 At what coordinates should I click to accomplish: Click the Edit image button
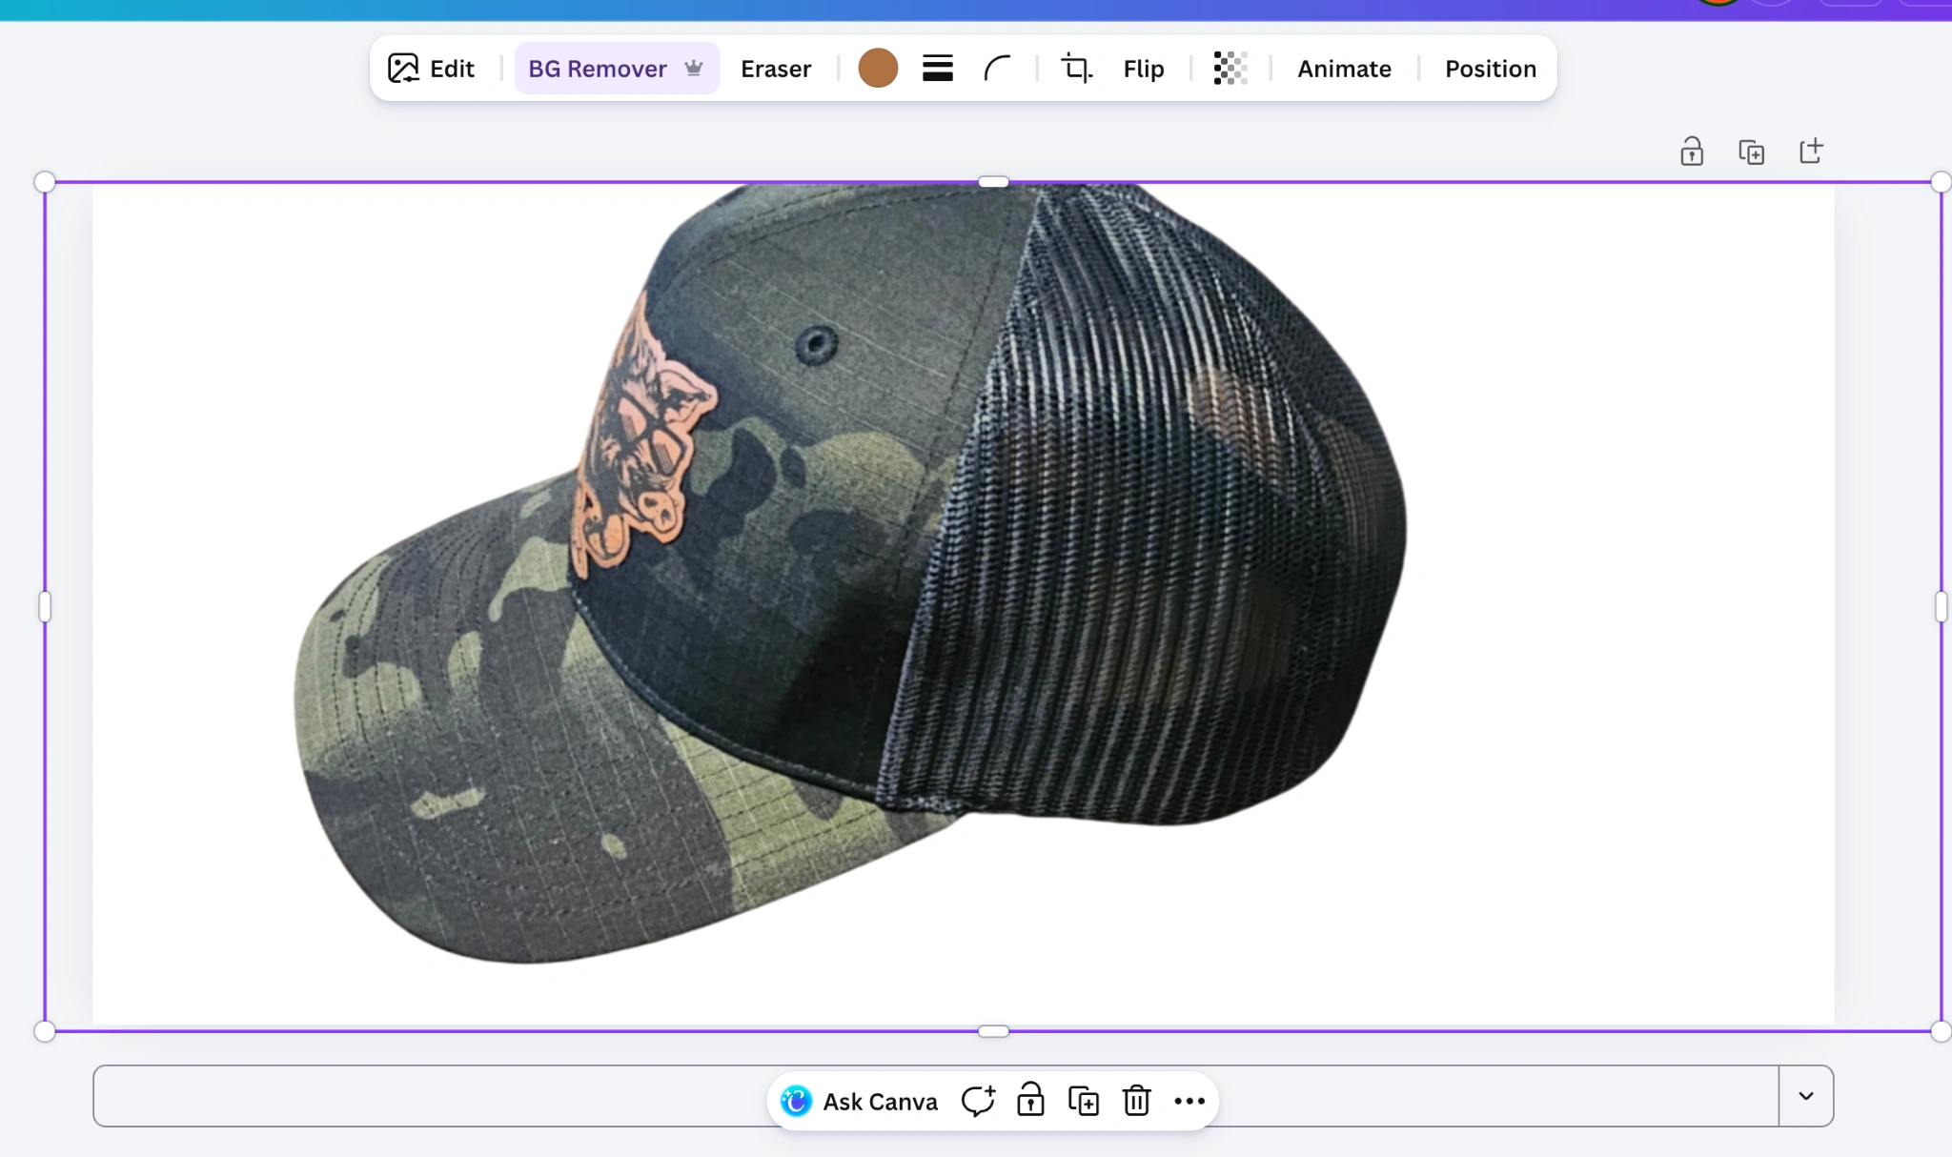click(x=431, y=69)
